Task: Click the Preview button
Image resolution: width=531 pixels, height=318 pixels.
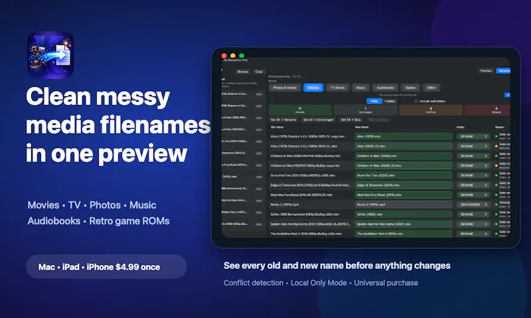Action: [486, 71]
